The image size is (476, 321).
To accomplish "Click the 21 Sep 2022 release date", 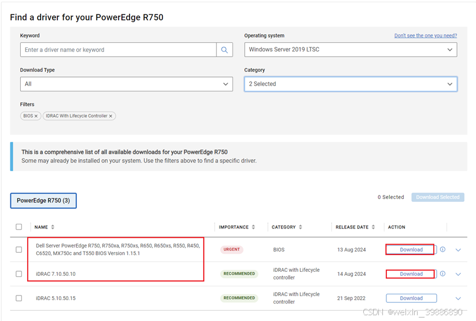I will point(351,298).
